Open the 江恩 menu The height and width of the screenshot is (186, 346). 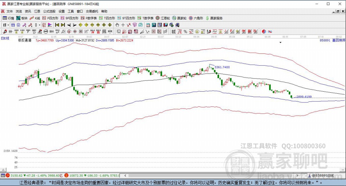pos(37,11)
